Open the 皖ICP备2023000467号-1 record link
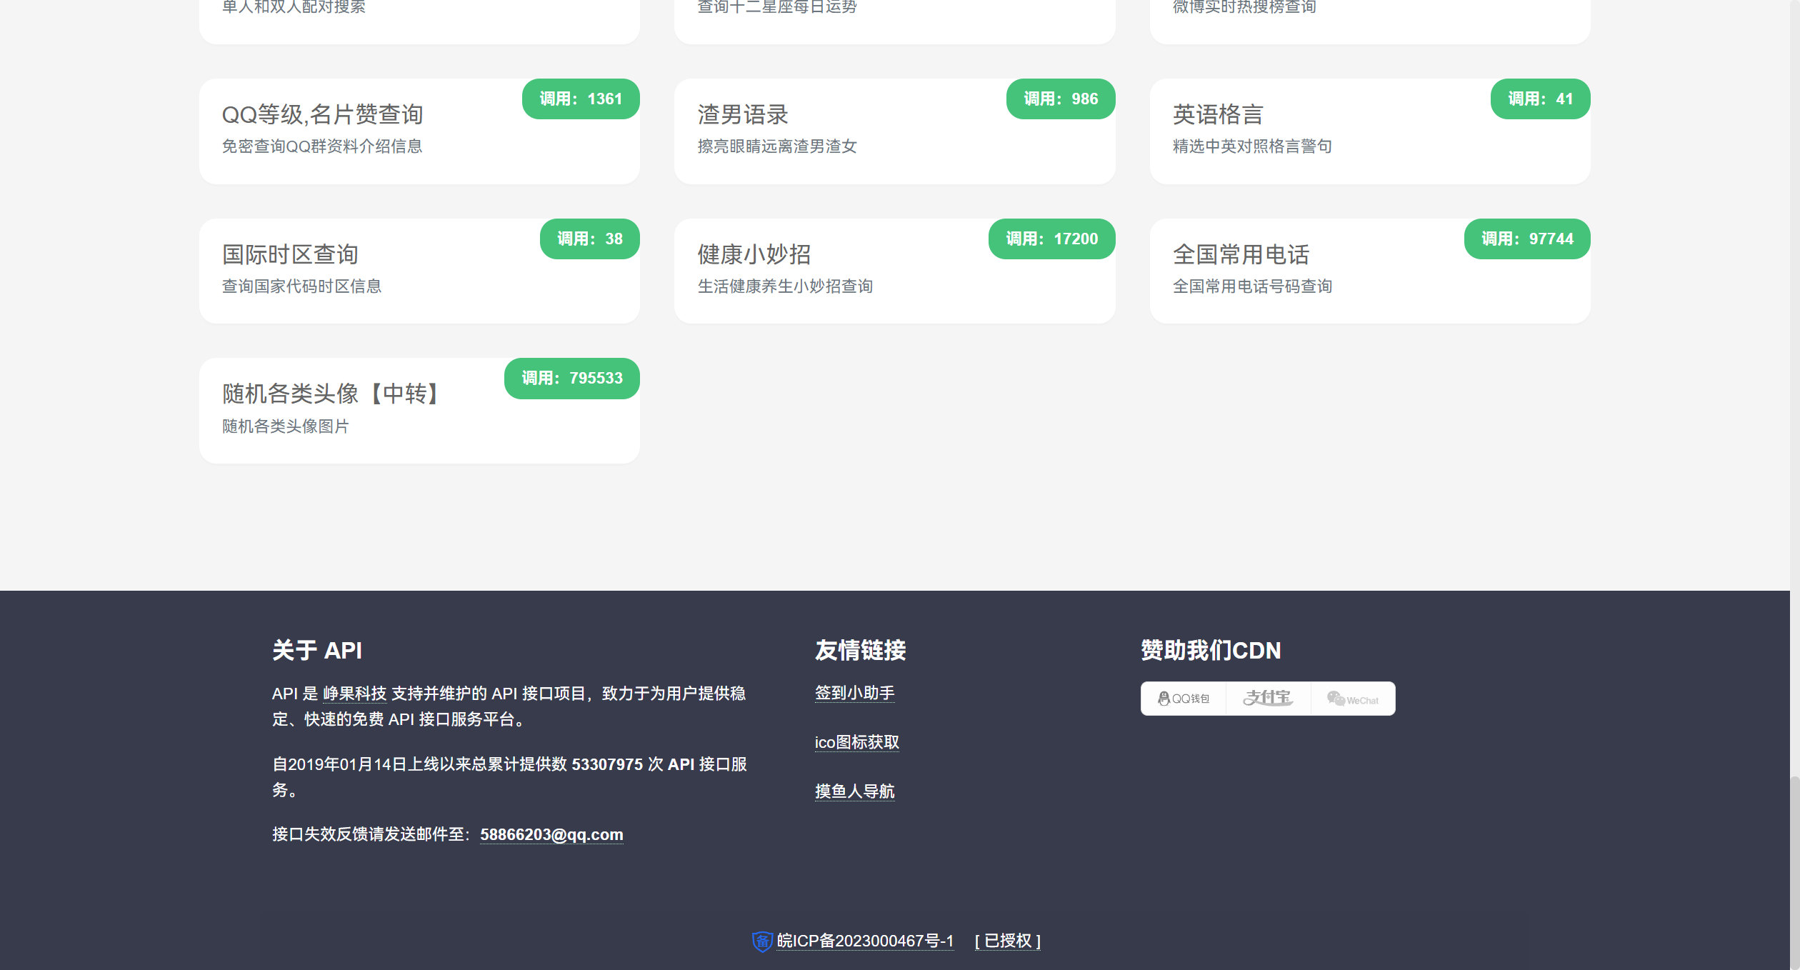The width and height of the screenshot is (1800, 970). point(865,941)
